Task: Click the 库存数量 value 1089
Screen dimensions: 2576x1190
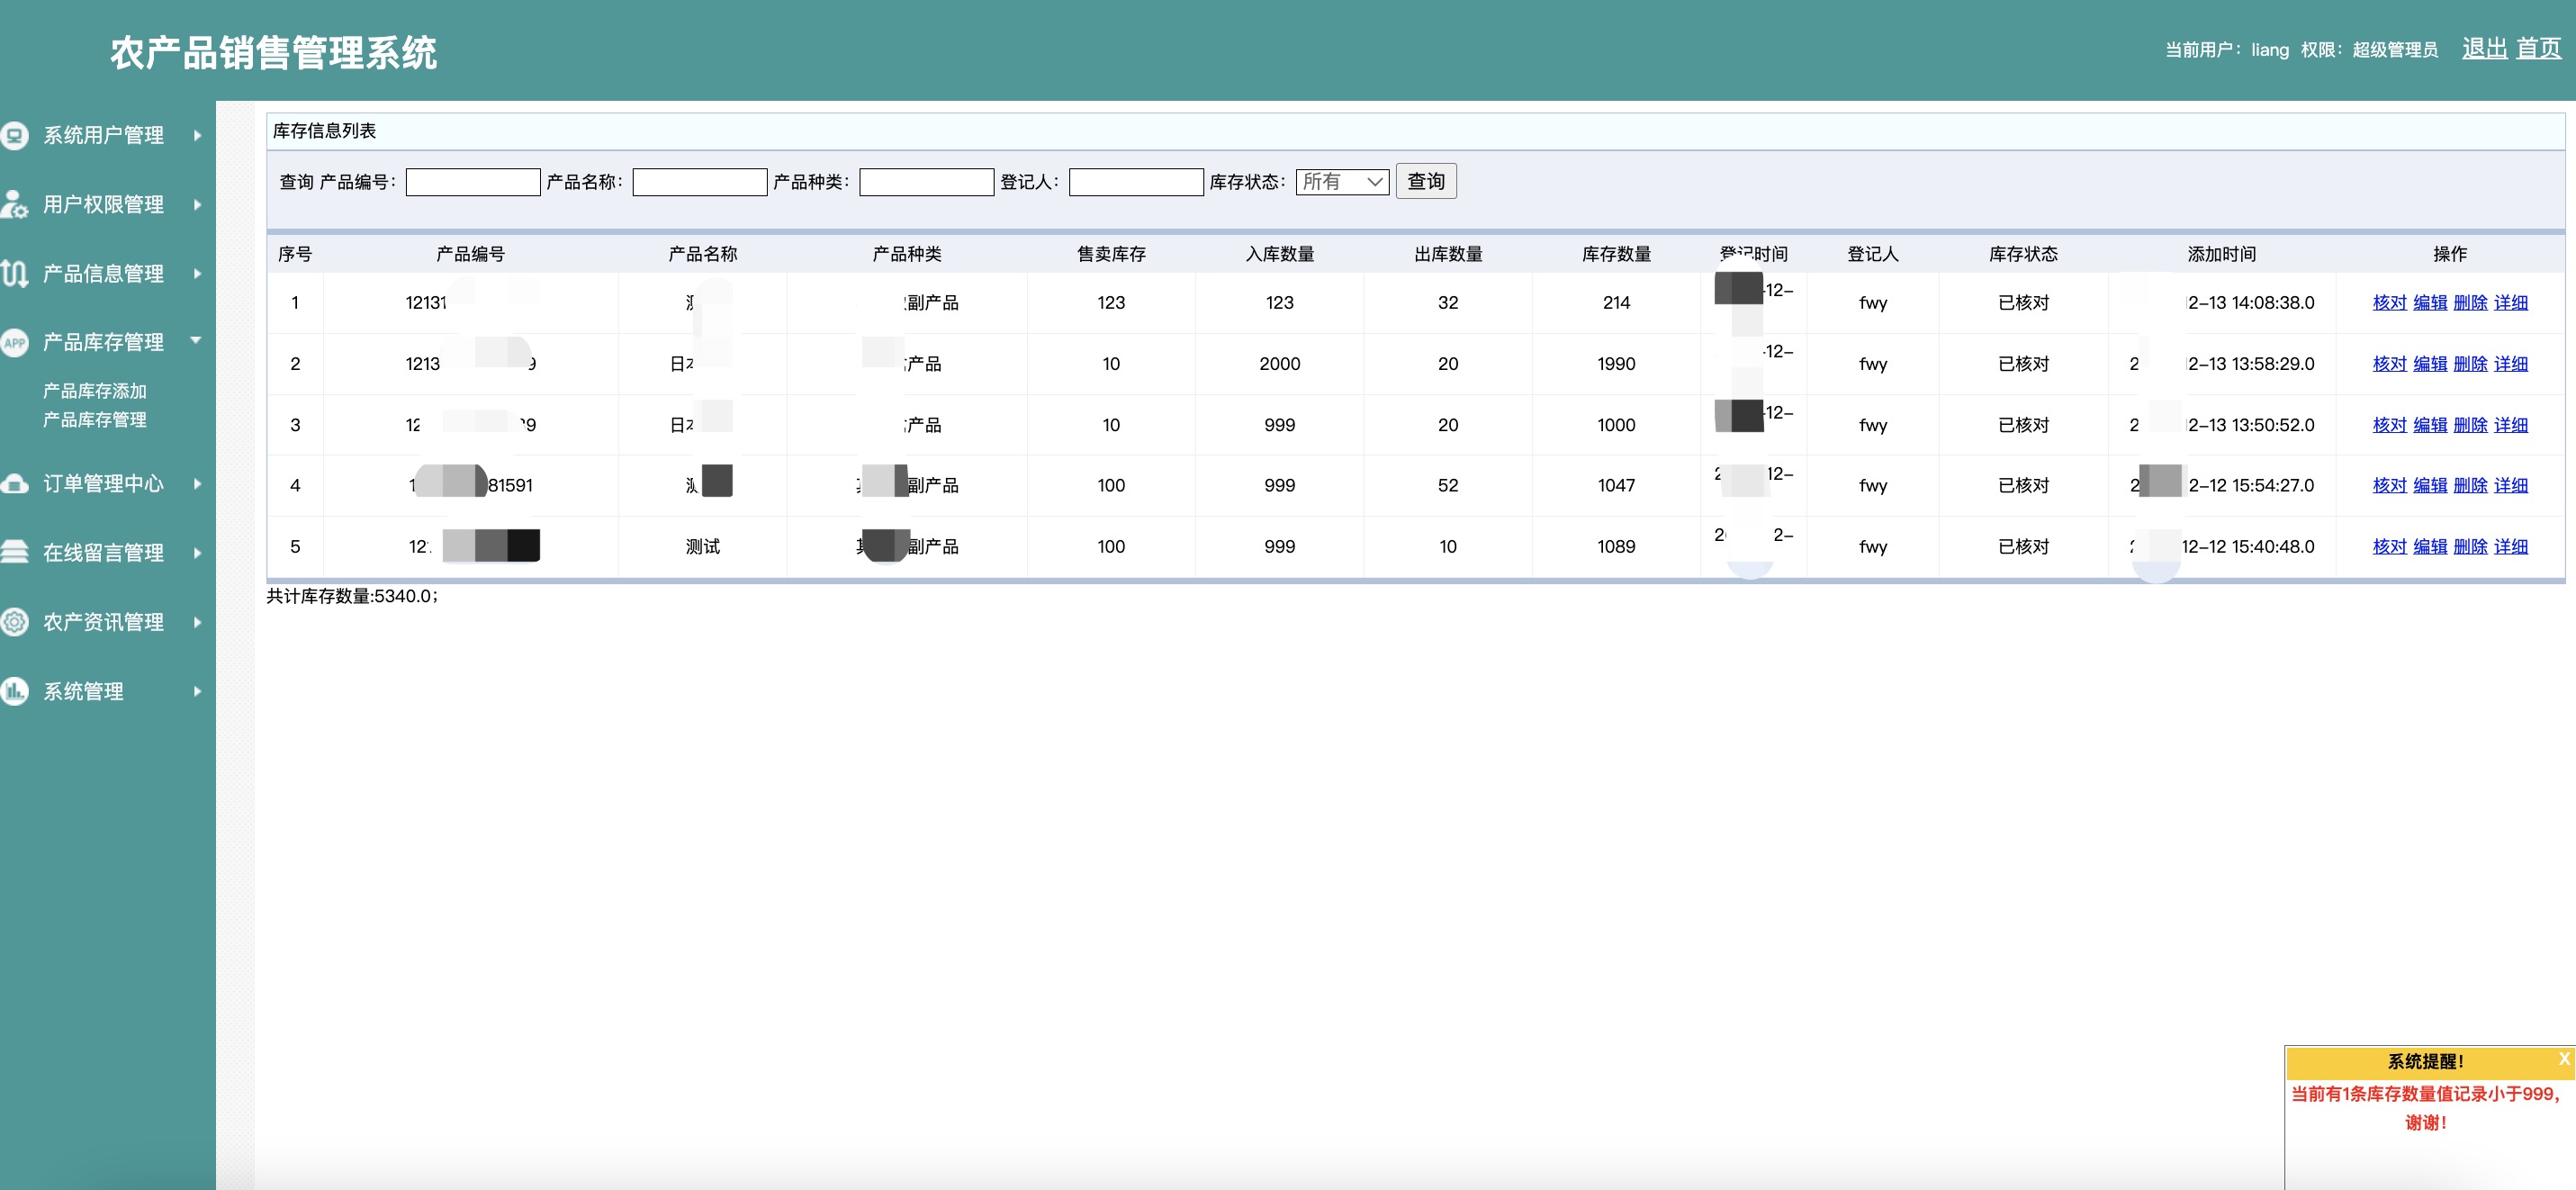Action: coord(1616,547)
